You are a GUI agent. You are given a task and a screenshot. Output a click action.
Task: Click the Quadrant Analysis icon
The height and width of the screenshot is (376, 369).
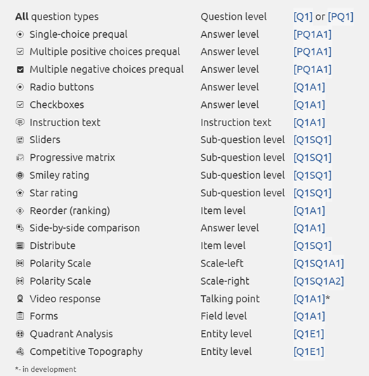click(20, 334)
